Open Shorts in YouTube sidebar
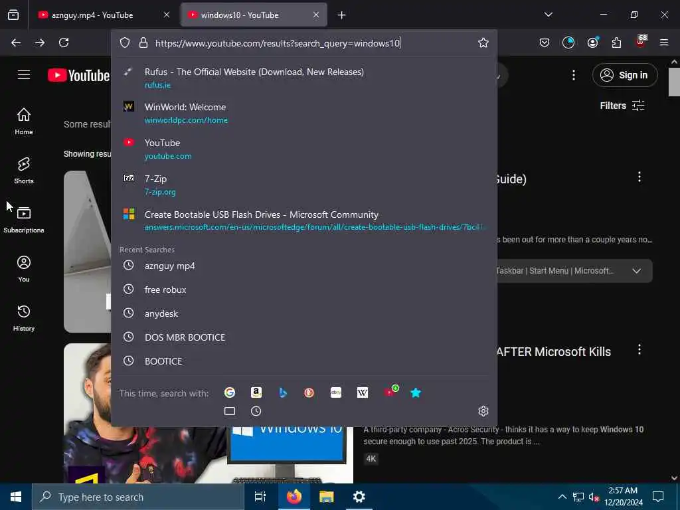The image size is (680, 510). [24, 171]
